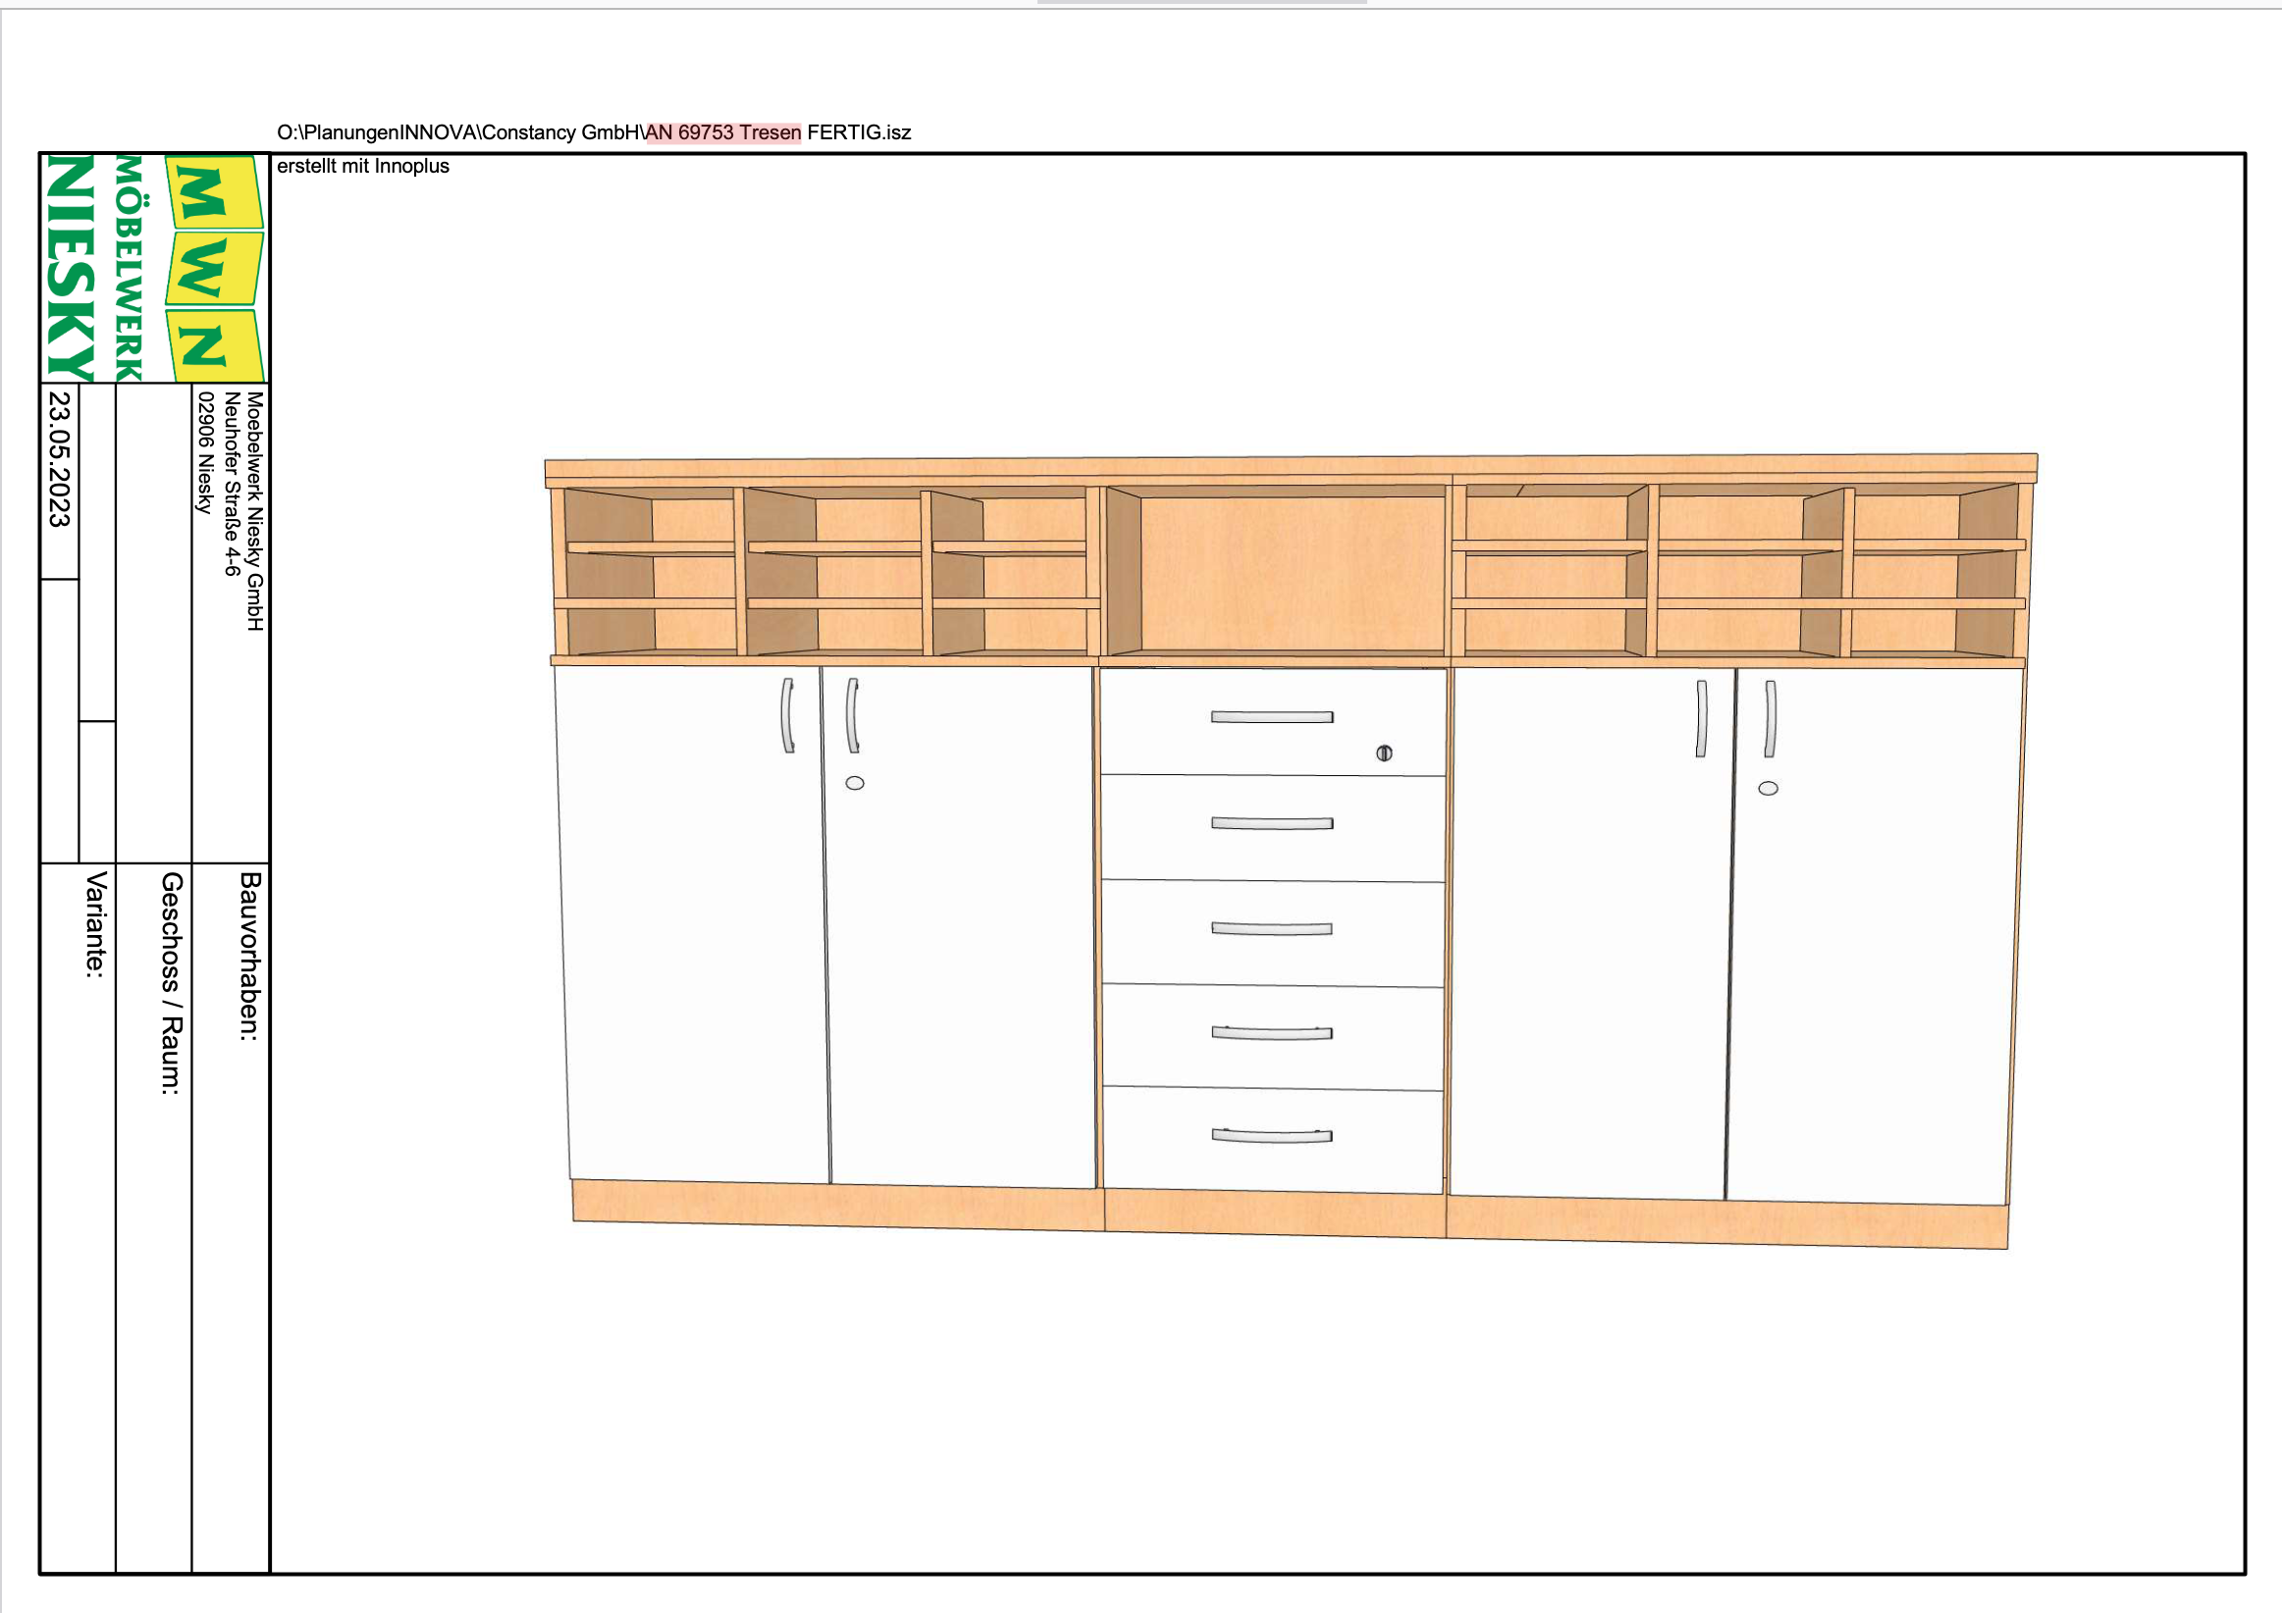The height and width of the screenshot is (1613, 2282).
Task: Click the yellow "W" logo tile
Action: pyautogui.click(x=214, y=268)
